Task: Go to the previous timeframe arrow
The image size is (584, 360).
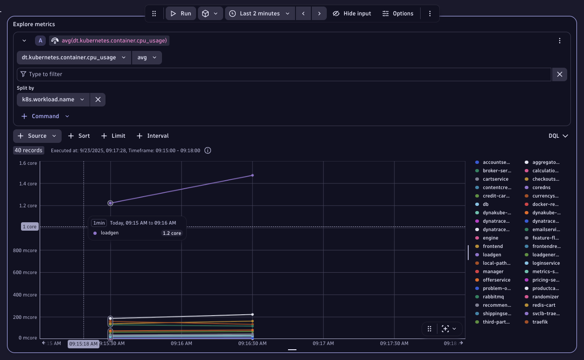Action: click(x=303, y=14)
